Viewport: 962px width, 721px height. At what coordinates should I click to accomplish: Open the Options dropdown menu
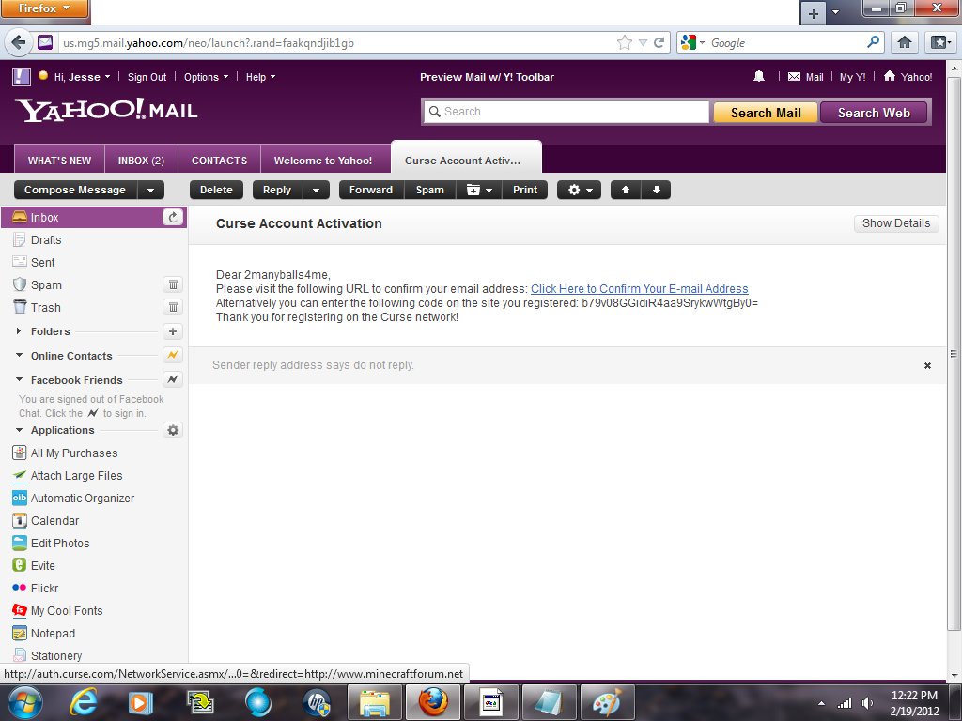point(206,77)
